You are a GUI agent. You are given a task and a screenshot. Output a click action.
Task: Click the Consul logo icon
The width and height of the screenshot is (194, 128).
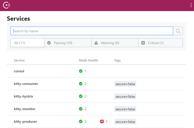(7, 5)
